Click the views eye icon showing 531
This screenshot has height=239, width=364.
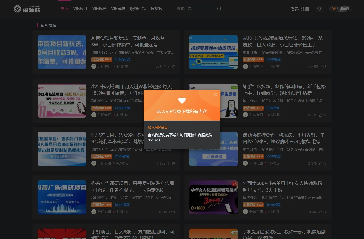coord(309,115)
